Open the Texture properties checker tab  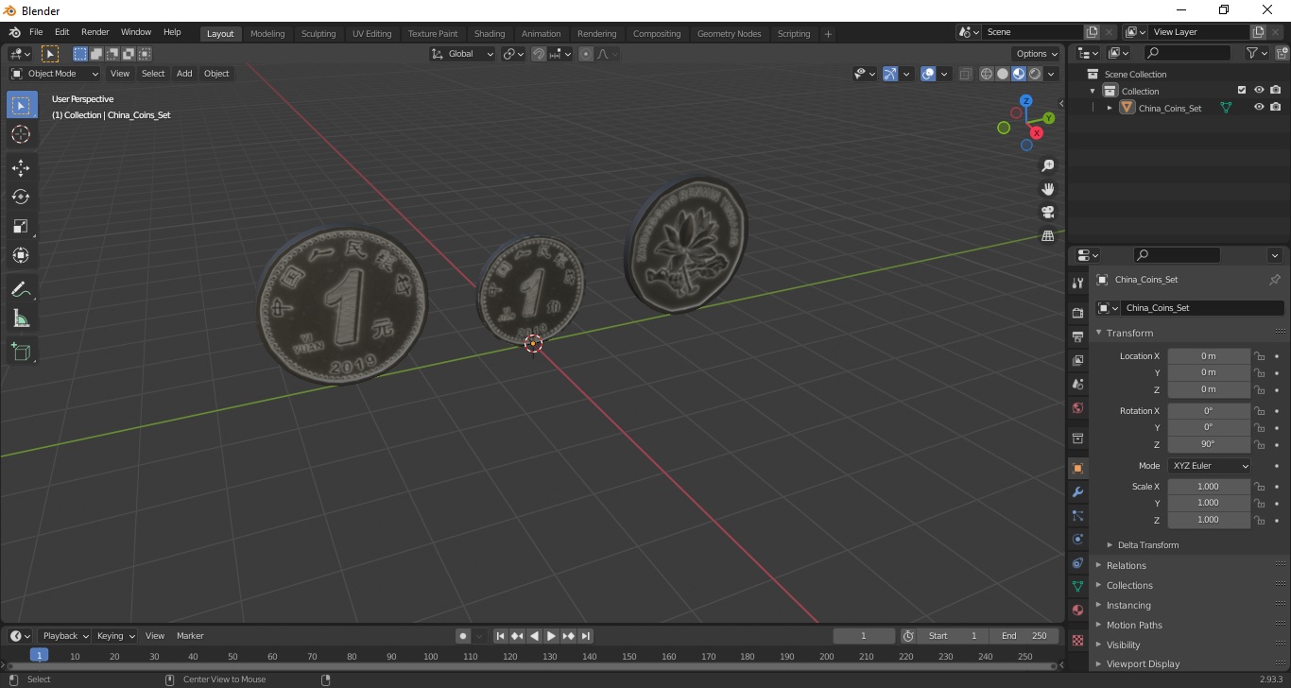pyautogui.click(x=1077, y=641)
